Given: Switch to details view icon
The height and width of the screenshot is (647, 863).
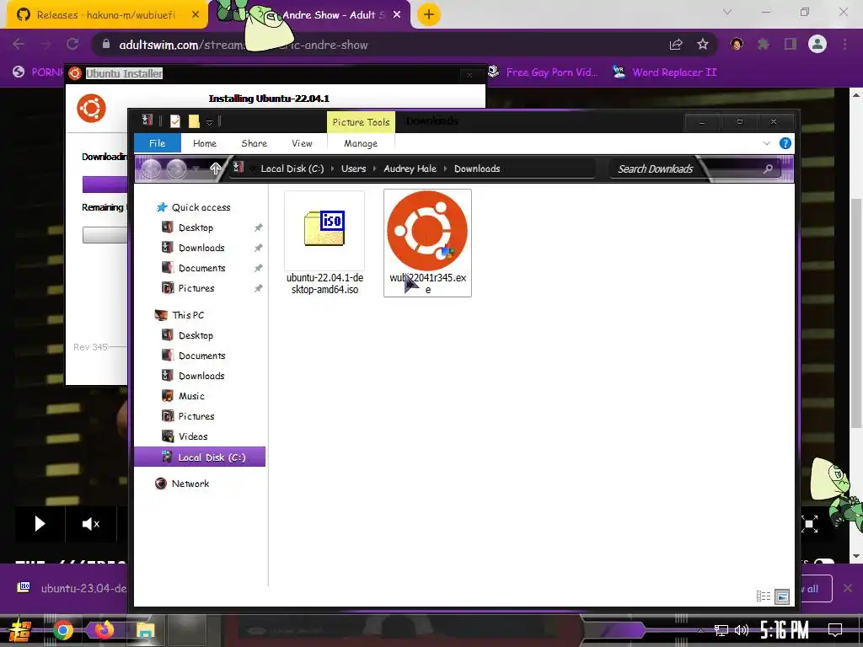Looking at the screenshot, I should 764,596.
